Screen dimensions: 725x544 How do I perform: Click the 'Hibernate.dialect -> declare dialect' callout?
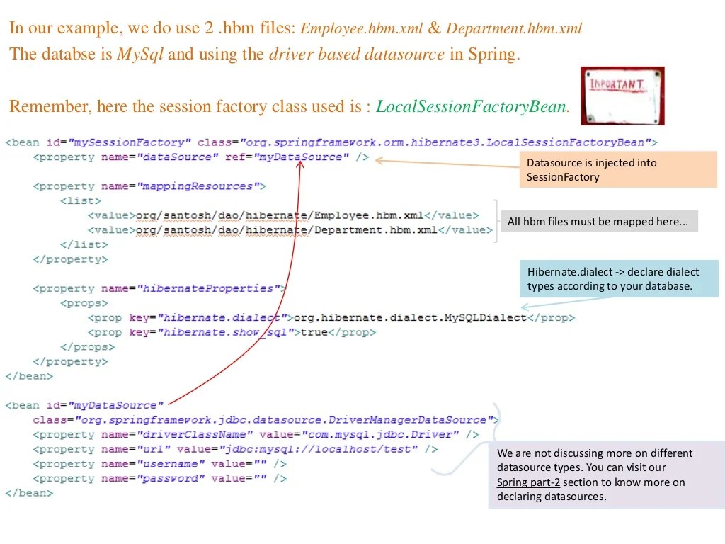[619, 278]
